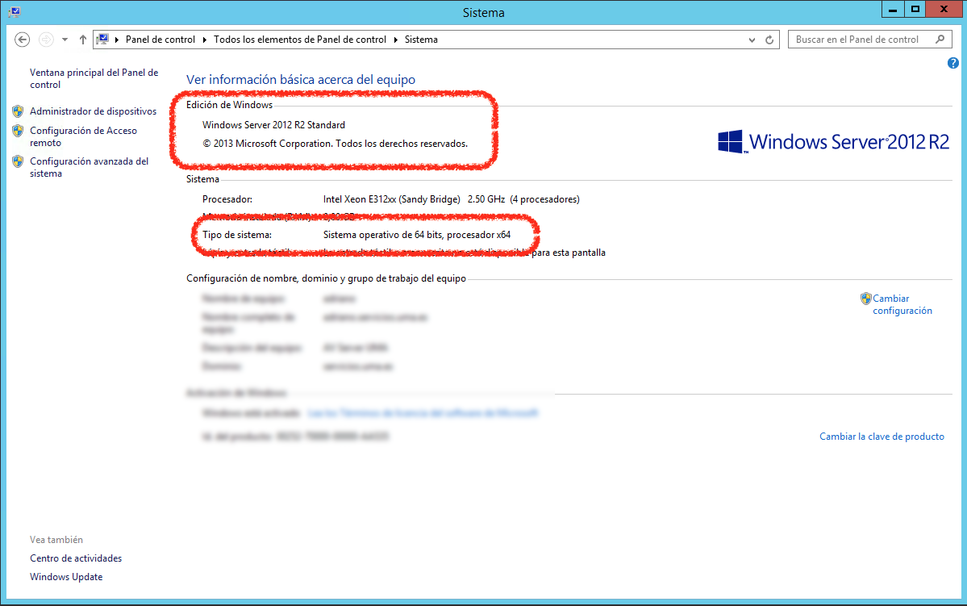Select Panel de control breadcrumb
Screen dimensions: 967x606
coord(160,40)
